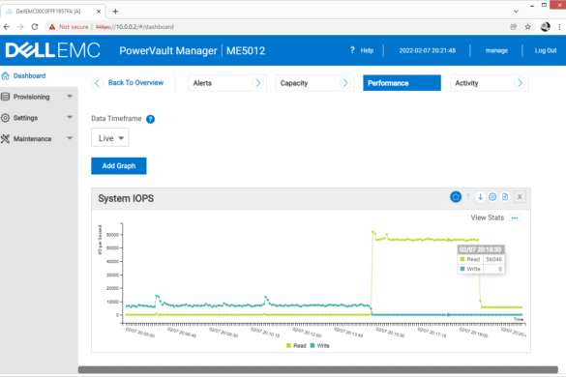Open Maintenance sidebar menu
The height and width of the screenshot is (377, 566).
(33, 139)
